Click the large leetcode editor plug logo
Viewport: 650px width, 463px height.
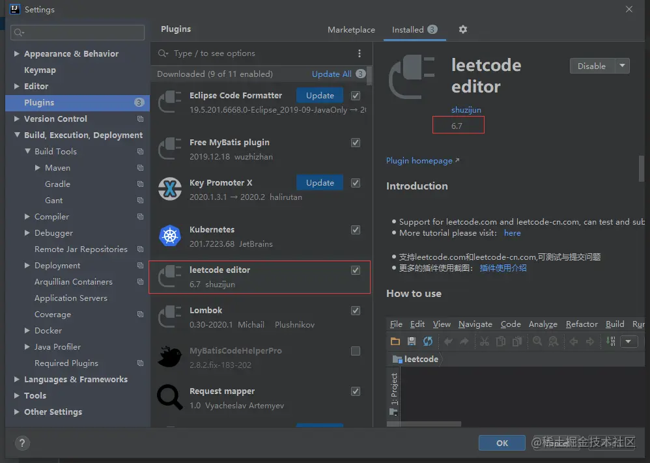tap(411, 77)
